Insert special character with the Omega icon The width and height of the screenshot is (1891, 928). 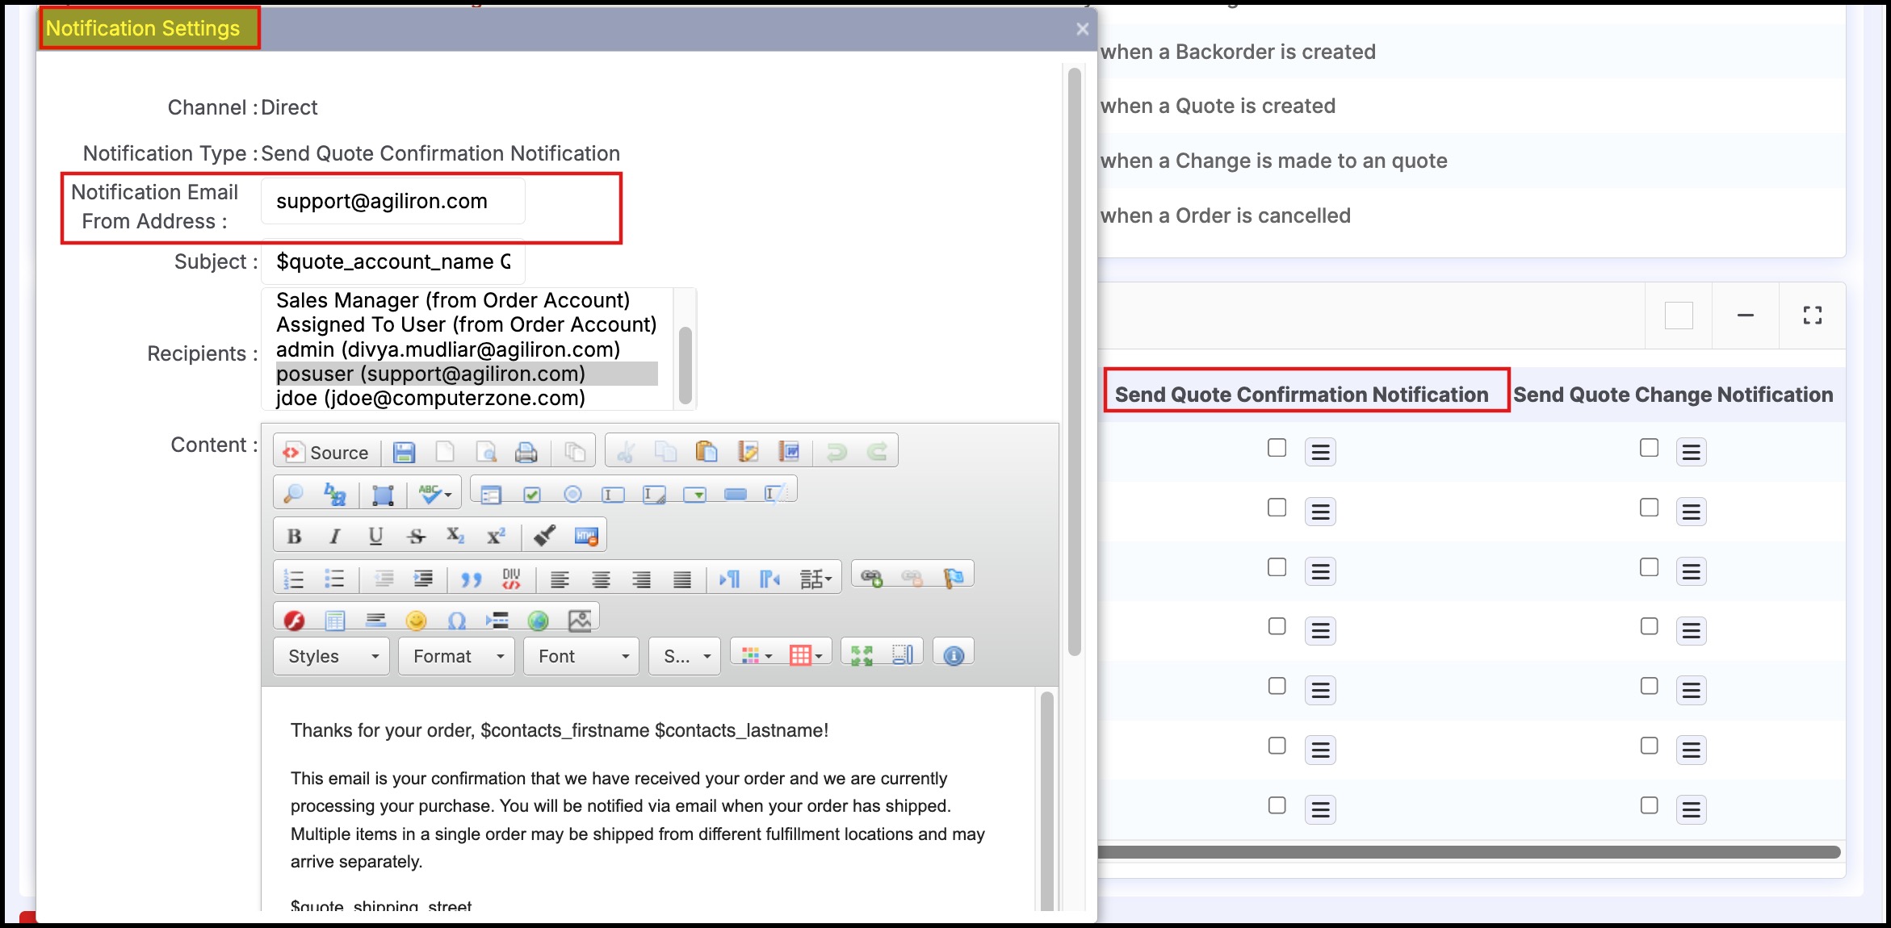click(457, 620)
